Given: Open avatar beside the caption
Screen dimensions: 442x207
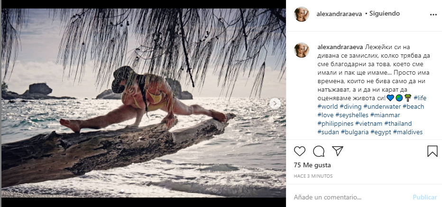Looking at the screenshot, I should pos(302,50).
